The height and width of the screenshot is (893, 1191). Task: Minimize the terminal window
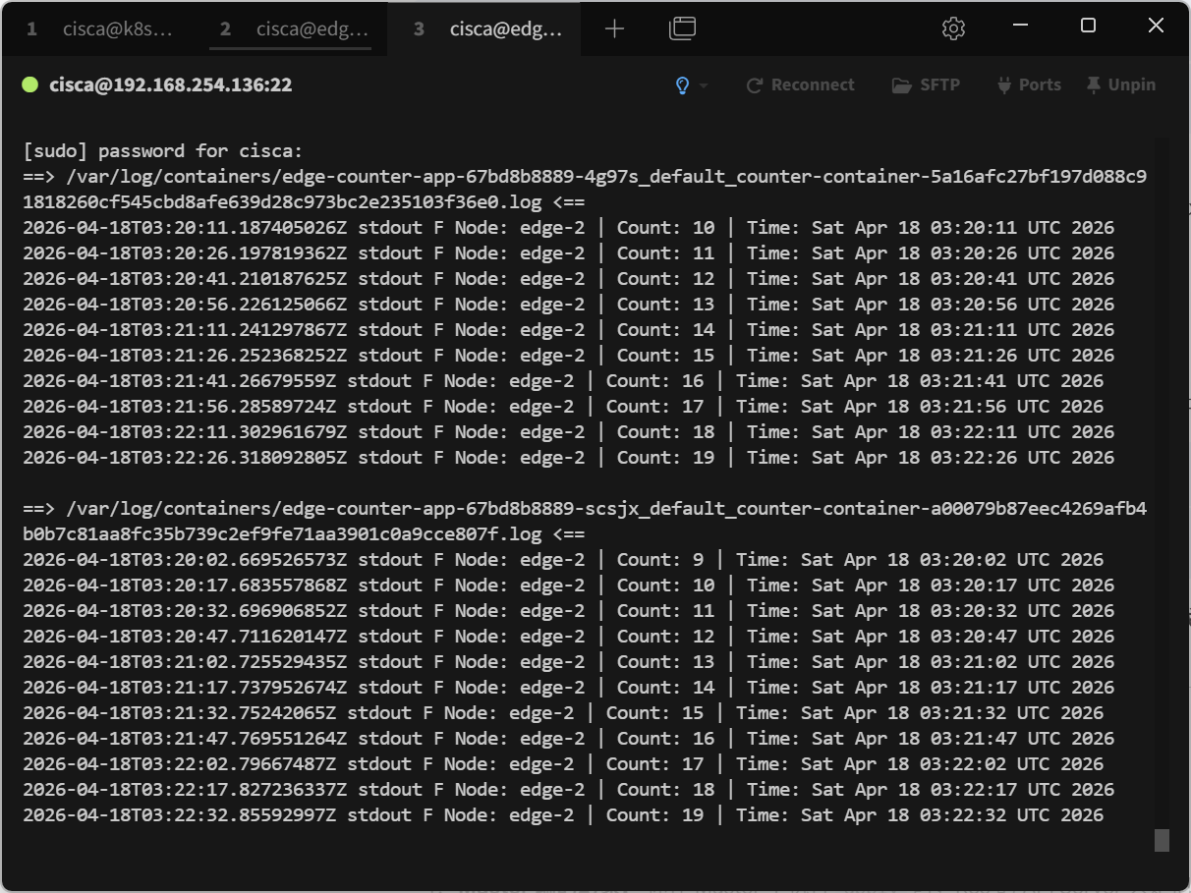[x=1020, y=27]
